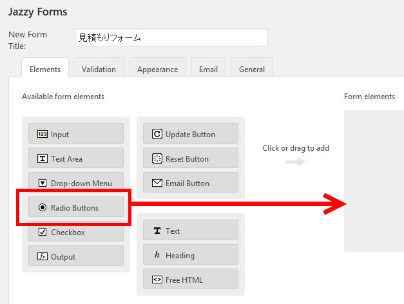Click the Drop-down Menu arrow icon

[x=43, y=183]
